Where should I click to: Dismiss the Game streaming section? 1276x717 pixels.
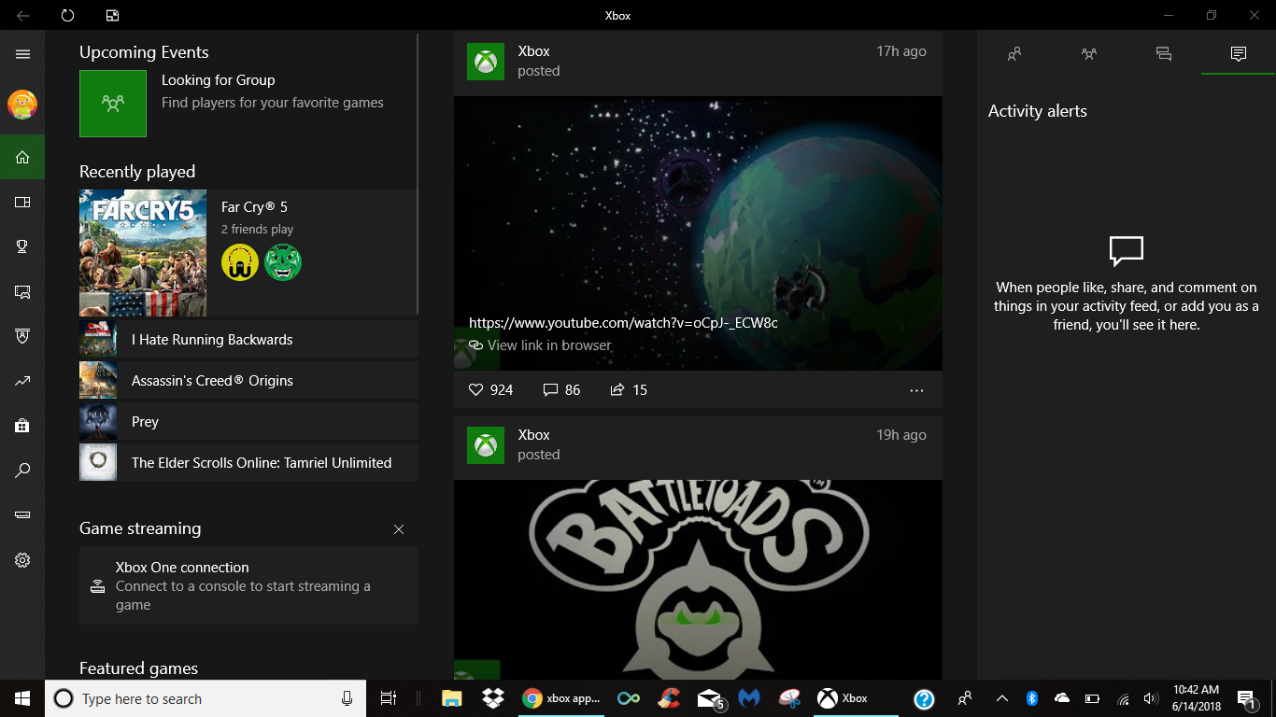tap(399, 529)
